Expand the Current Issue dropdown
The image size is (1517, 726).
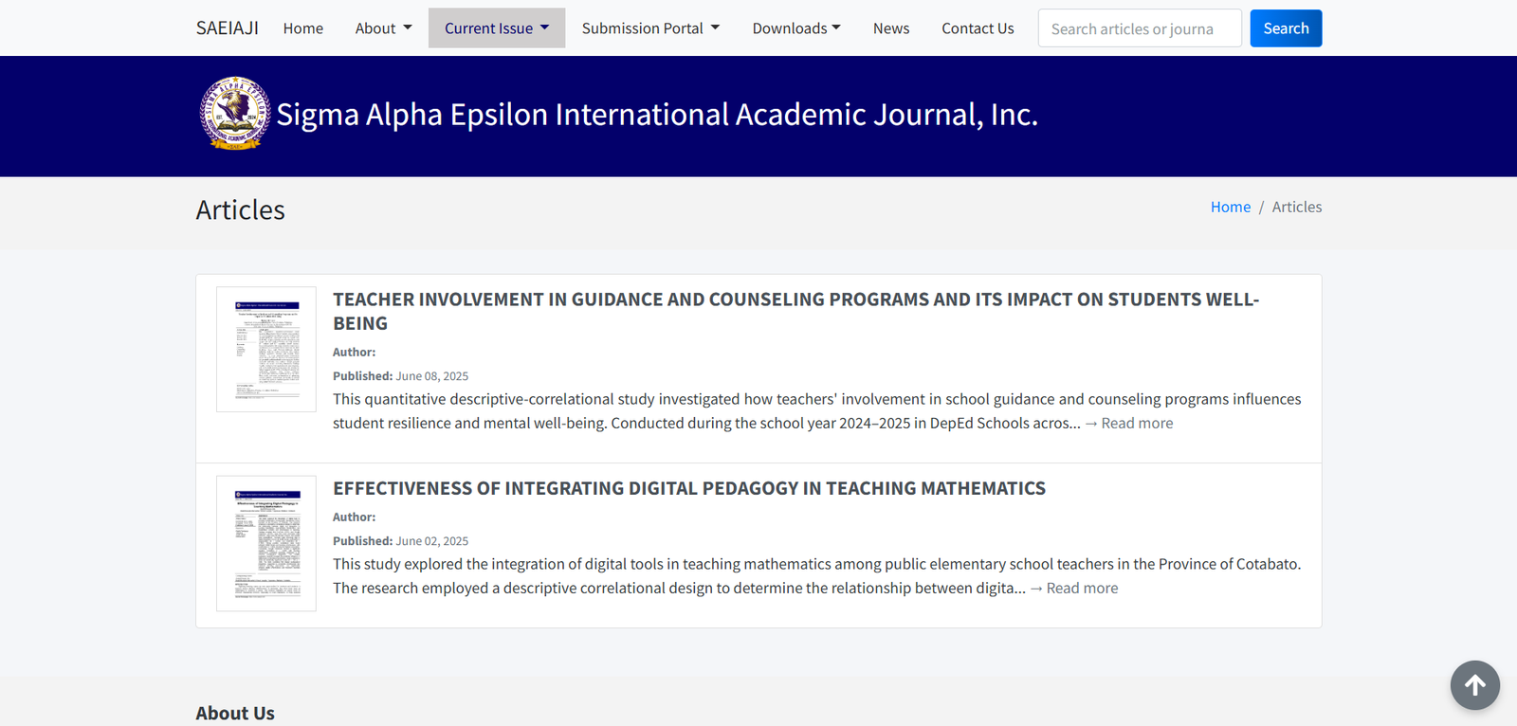pyautogui.click(x=496, y=28)
